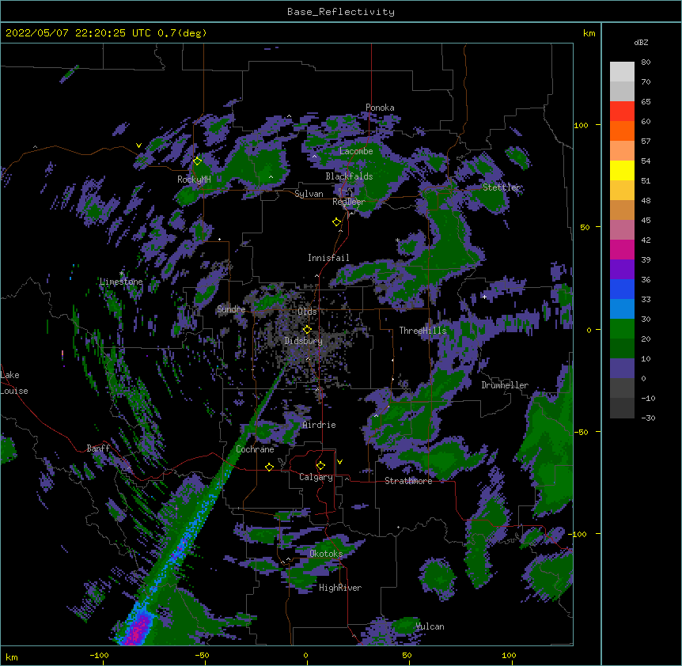Click the white star marker near Limestone
Image resolution: width=682 pixels, height=666 pixels.
click(x=121, y=274)
